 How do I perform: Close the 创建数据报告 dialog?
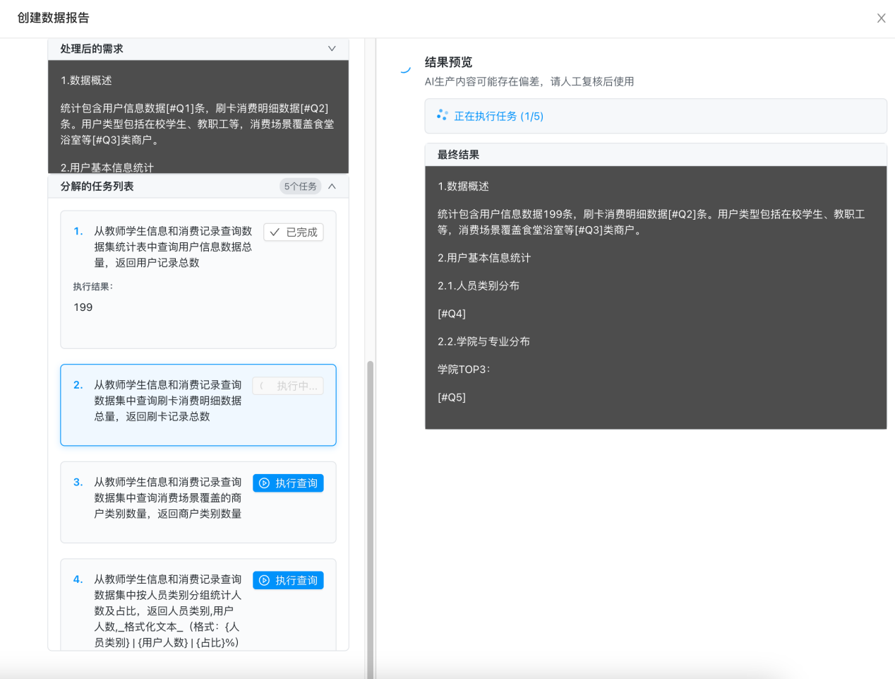[x=881, y=18]
